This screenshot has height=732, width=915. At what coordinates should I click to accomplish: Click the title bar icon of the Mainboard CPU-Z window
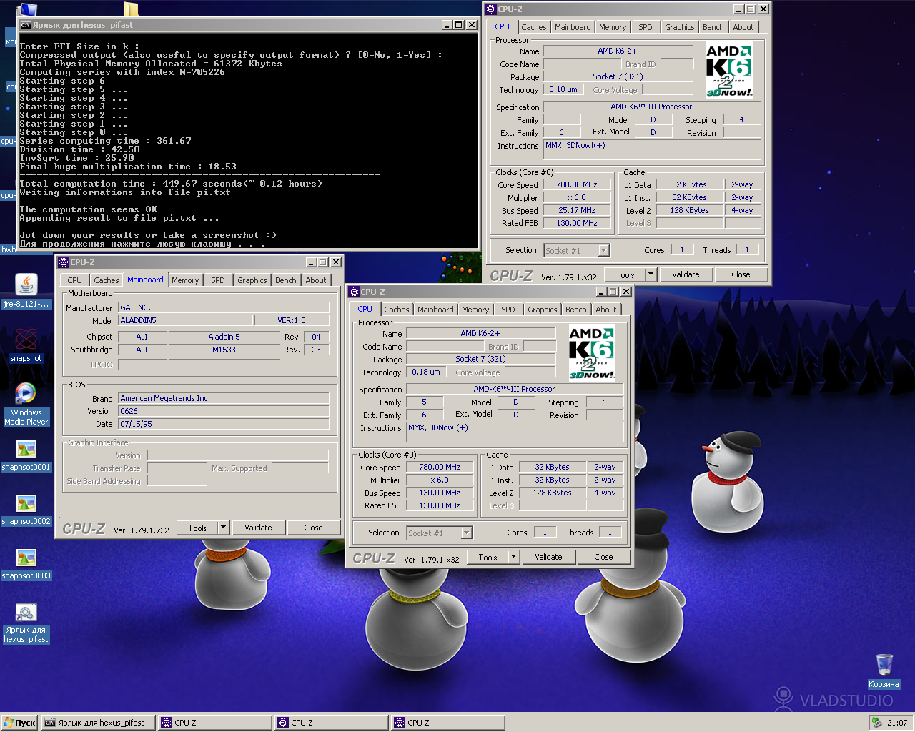[64, 262]
